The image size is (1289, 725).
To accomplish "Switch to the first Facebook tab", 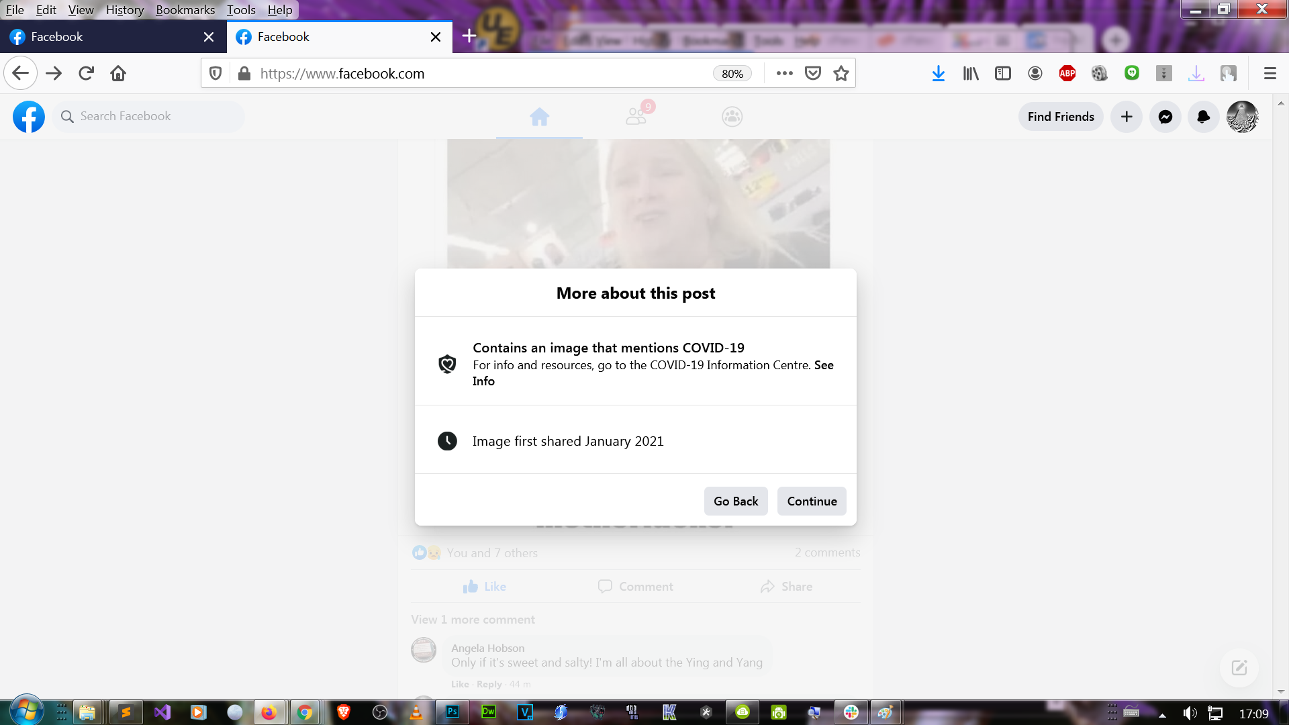I will [x=101, y=37].
